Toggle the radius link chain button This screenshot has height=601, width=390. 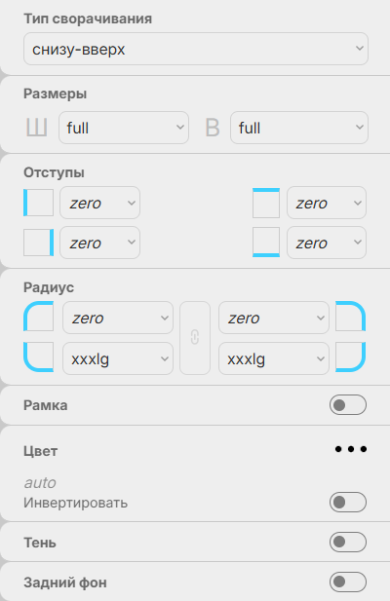point(195,338)
